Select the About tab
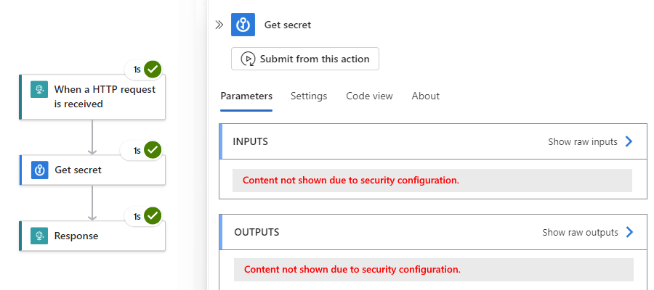The width and height of the screenshot is (654, 290). 425,96
